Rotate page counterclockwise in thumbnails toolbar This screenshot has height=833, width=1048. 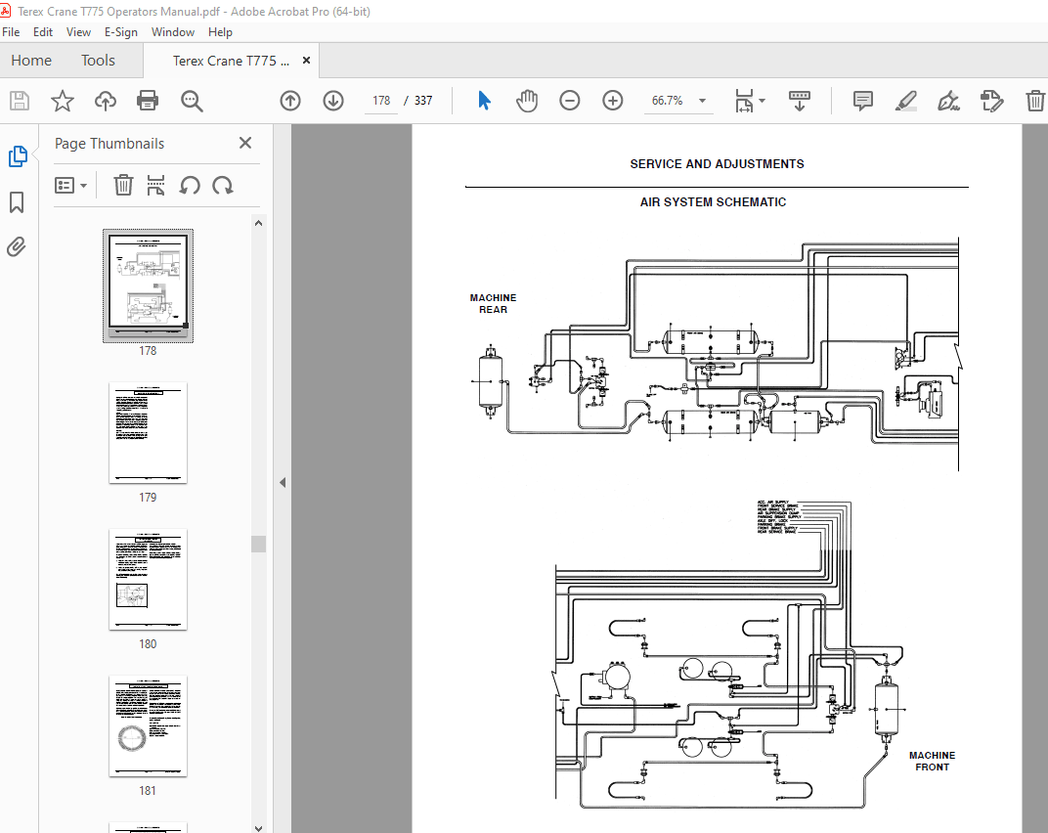pos(189,185)
